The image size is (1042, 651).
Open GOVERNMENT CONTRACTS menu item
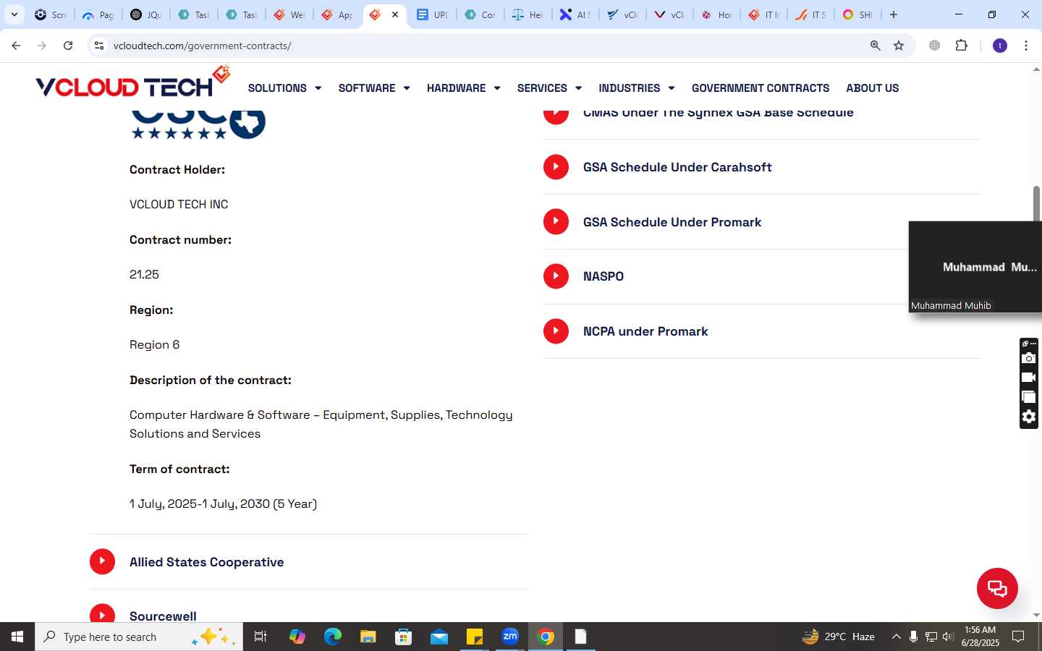pyautogui.click(x=761, y=88)
